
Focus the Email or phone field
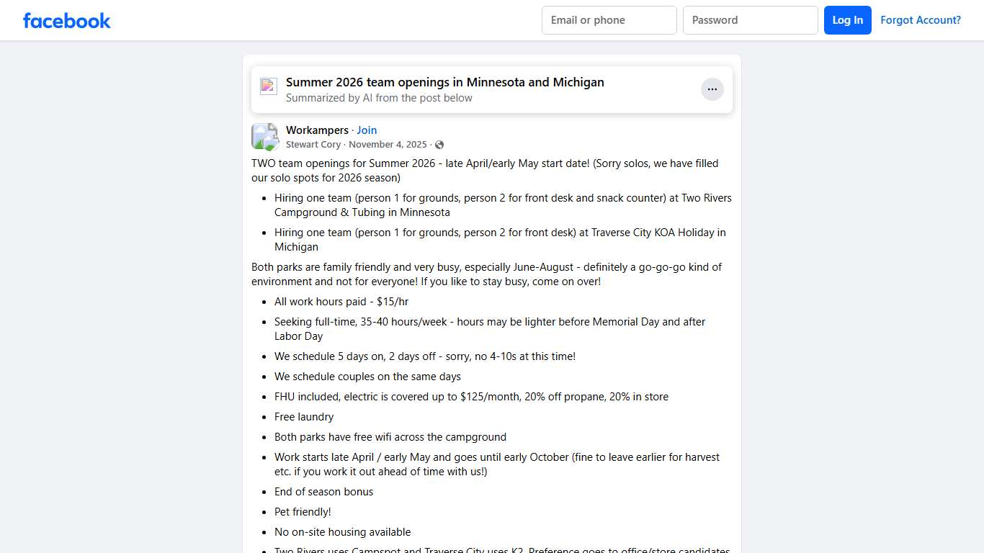click(609, 20)
